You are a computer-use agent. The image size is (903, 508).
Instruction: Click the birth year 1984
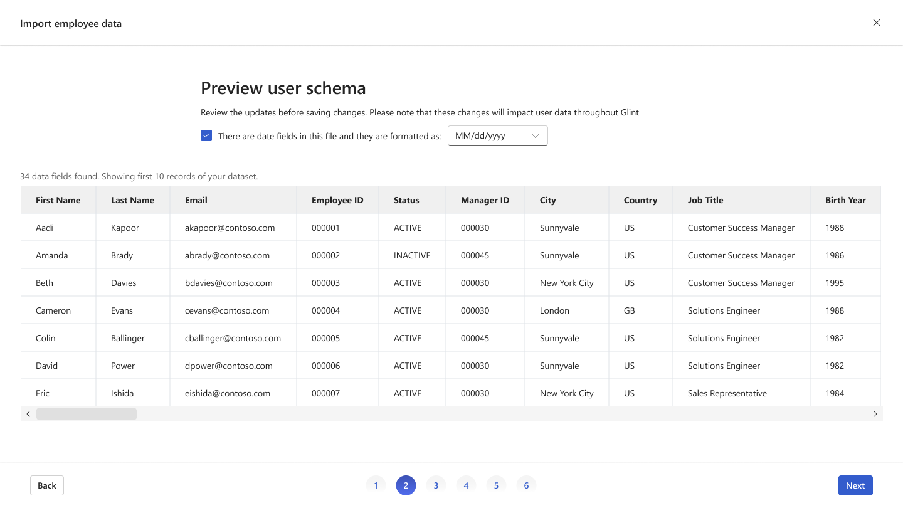(x=835, y=393)
